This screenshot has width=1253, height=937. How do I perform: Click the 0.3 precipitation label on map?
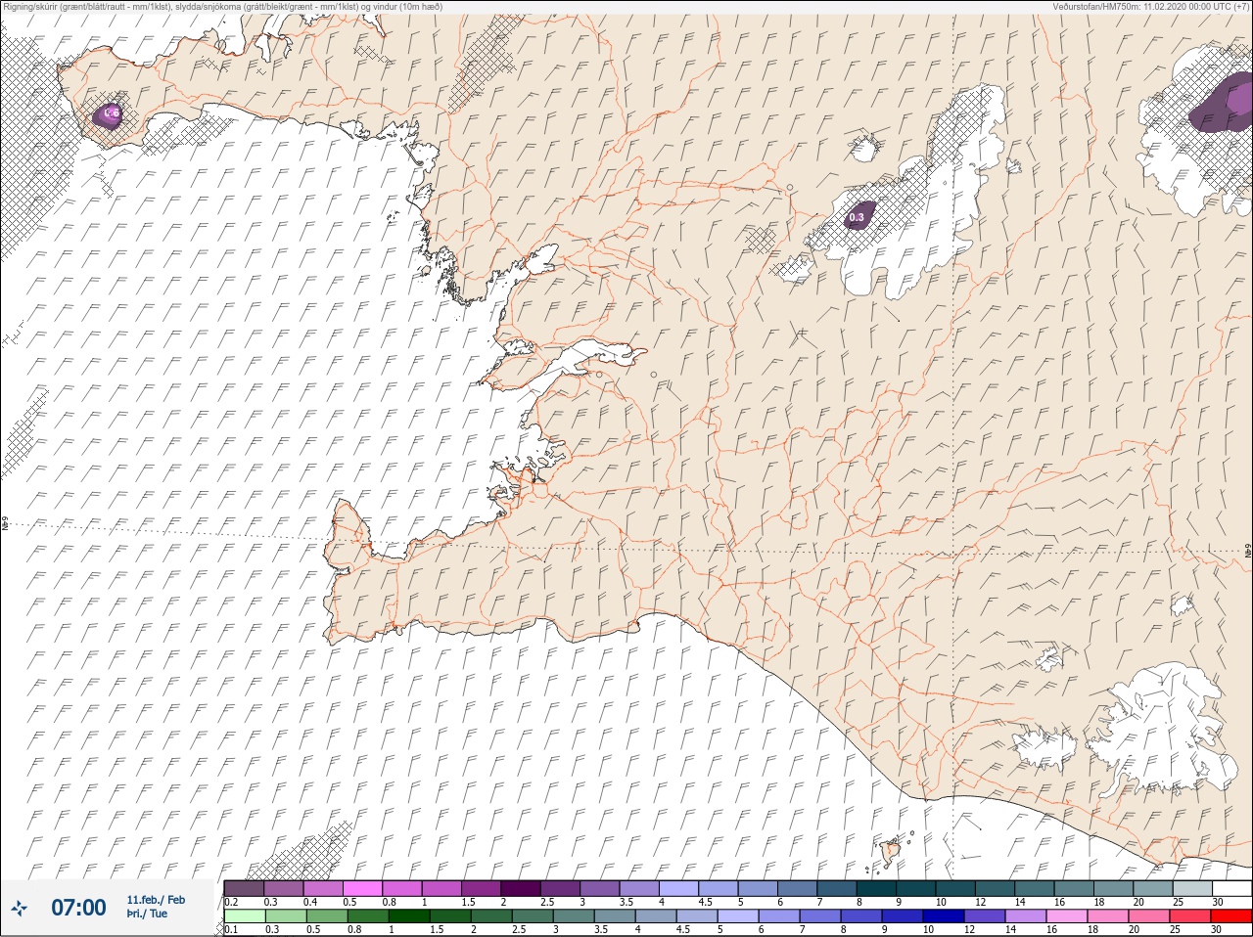pyautogui.click(x=857, y=217)
